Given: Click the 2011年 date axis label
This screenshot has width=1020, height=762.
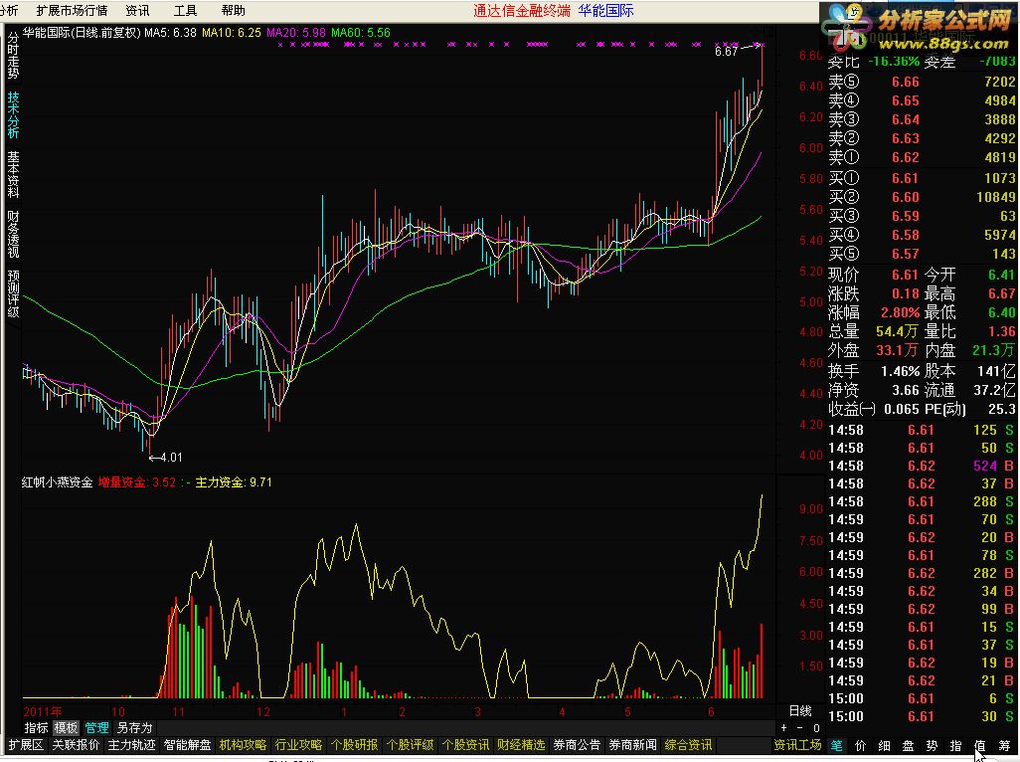Looking at the screenshot, I should (x=43, y=711).
